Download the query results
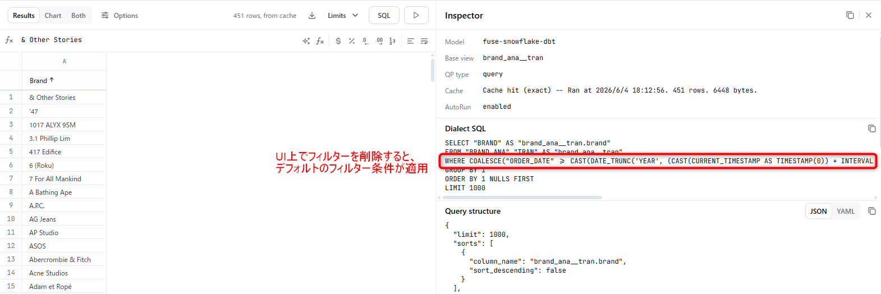The width and height of the screenshot is (881, 294). point(312,16)
